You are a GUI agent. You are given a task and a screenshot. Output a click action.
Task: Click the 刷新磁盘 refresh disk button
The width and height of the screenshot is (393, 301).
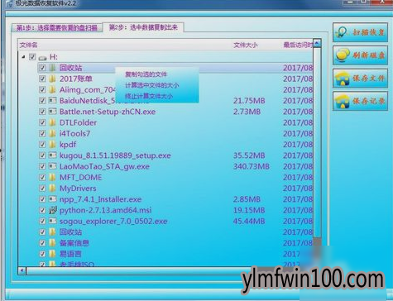pyautogui.click(x=360, y=55)
